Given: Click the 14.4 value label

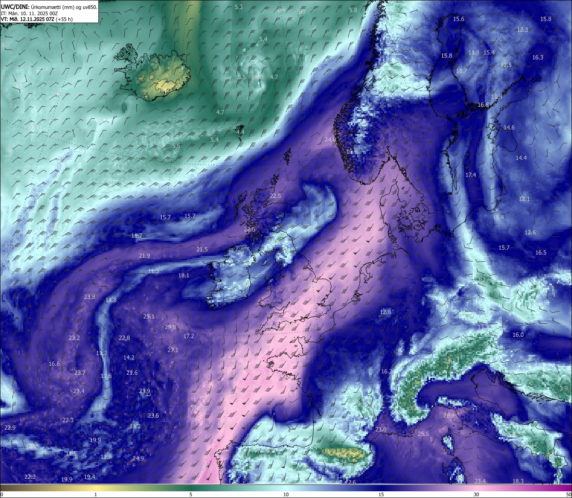Looking at the screenshot, I should click(521, 158).
